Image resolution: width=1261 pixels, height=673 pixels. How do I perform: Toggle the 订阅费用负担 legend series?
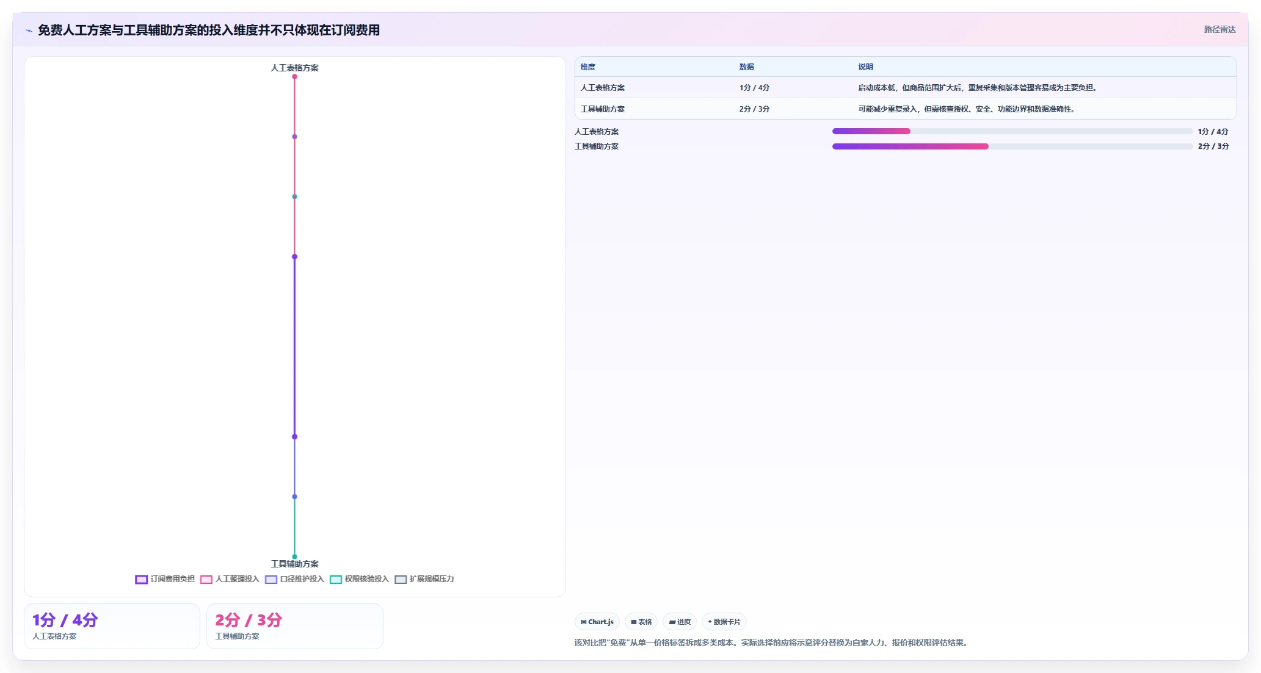(x=165, y=579)
